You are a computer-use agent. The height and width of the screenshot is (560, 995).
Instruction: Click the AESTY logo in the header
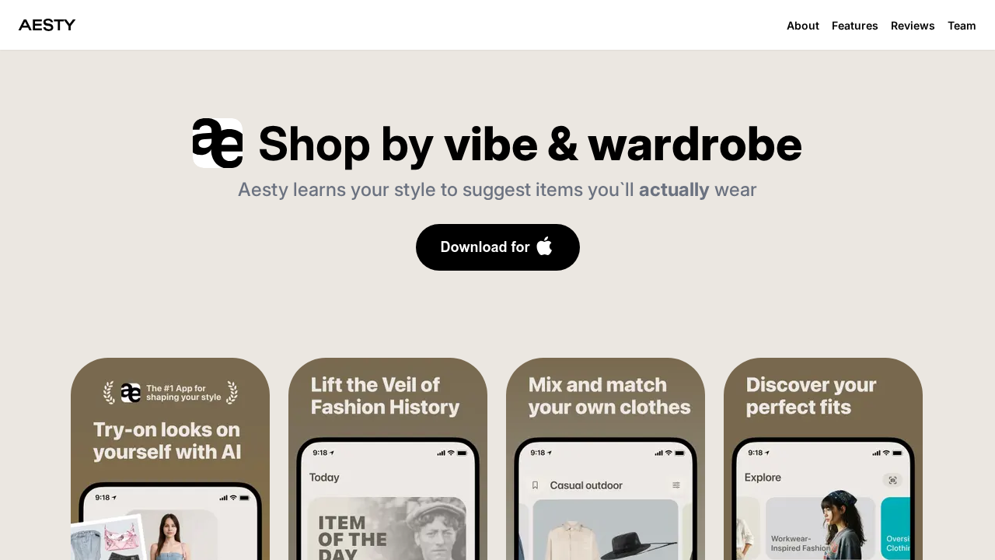pyautogui.click(x=47, y=25)
